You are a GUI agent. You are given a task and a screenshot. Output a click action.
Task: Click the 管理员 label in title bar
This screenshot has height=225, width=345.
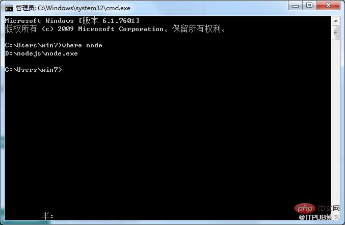[25, 8]
